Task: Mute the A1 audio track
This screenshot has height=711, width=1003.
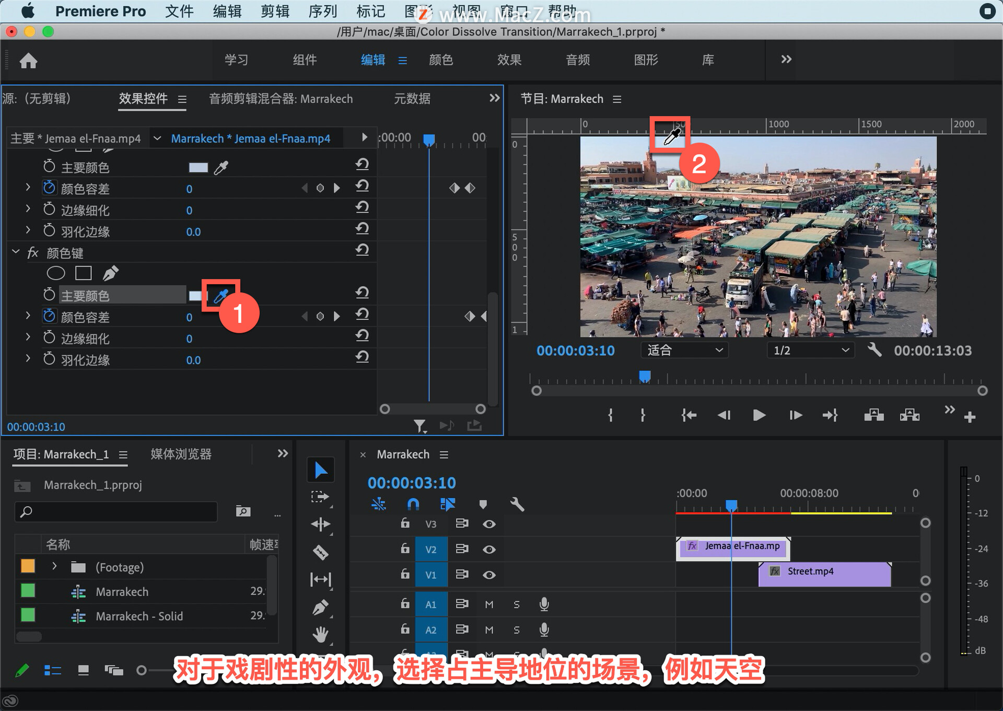Action: tap(489, 604)
